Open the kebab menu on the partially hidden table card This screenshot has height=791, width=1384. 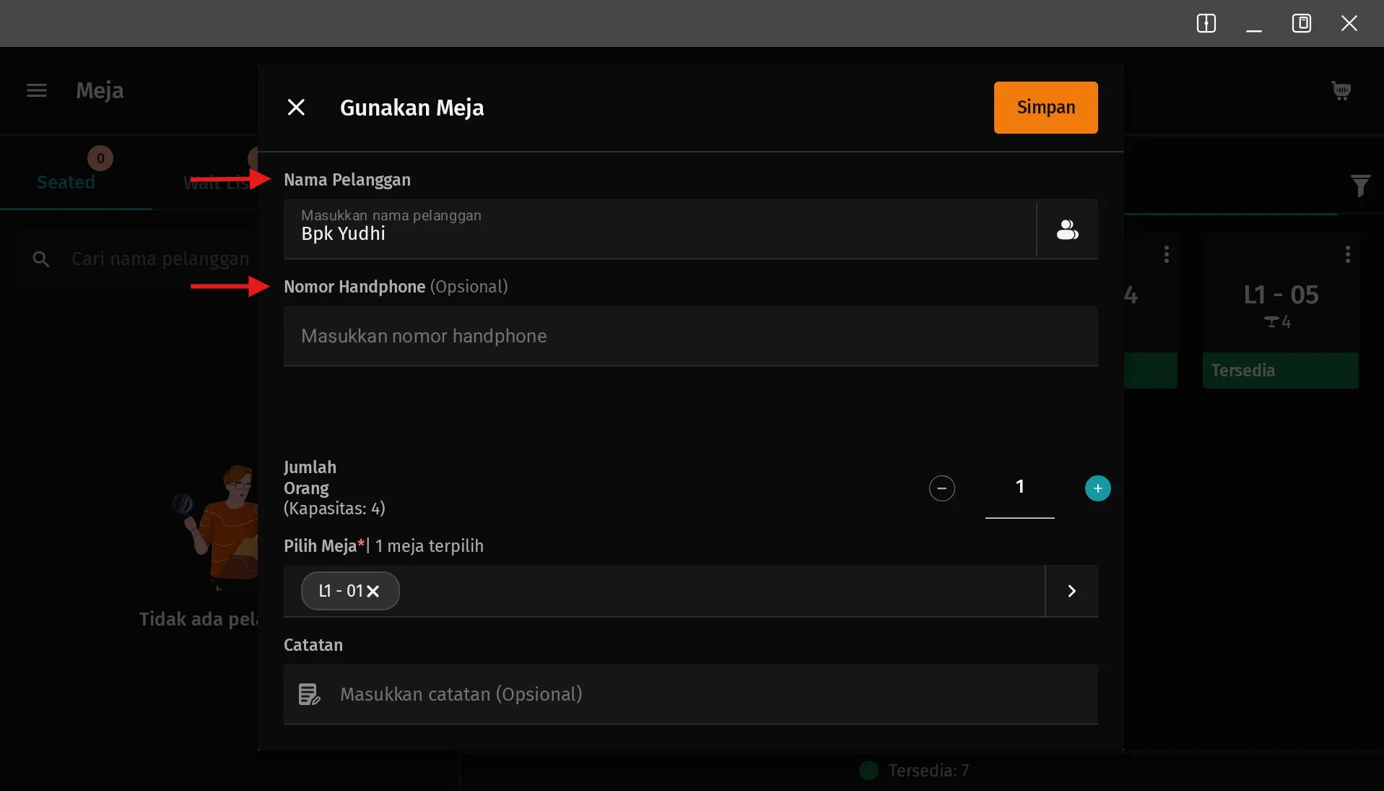pos(1166,254)
